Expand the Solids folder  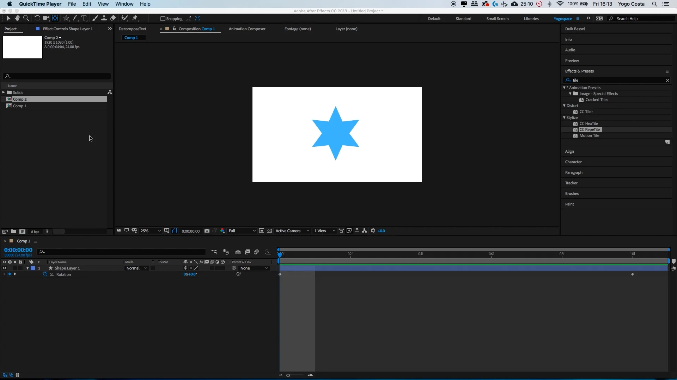coord(4,92)
